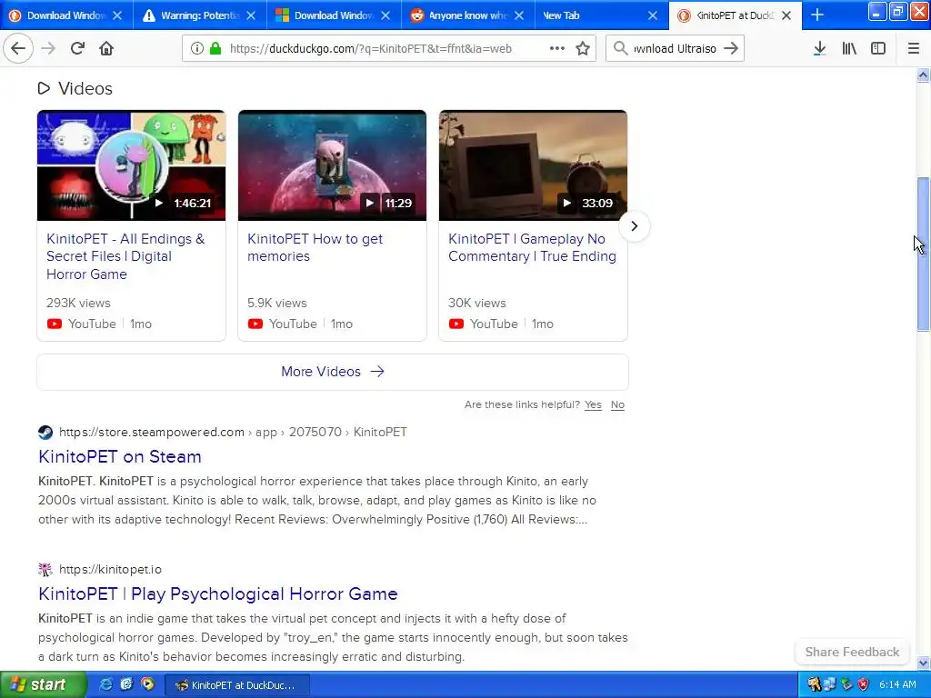Open the KinitoPET on Steam result

click(120, 456)
